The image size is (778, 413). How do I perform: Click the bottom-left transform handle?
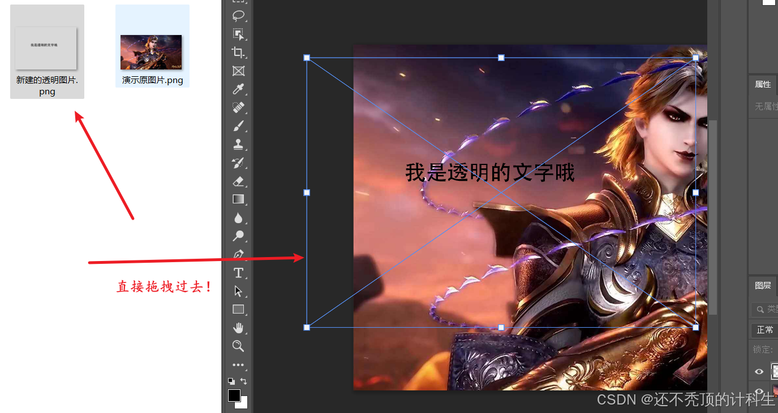(x=307, y=327)
